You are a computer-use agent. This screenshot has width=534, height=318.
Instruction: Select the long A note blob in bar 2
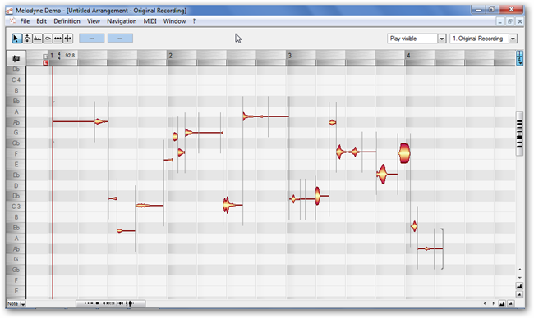[265, 116]
